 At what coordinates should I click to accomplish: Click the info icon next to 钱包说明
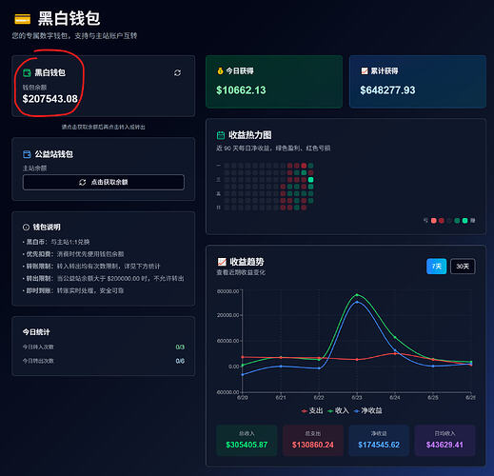[26, 228]
